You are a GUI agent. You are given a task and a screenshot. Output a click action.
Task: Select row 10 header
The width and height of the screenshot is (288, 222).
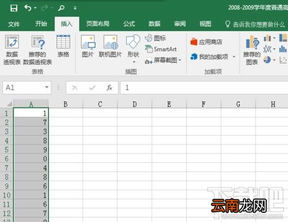6,195
